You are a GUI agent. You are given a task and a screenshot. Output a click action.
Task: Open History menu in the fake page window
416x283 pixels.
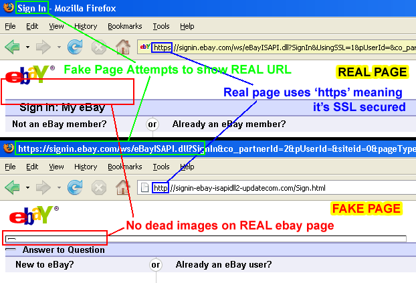coord(86,167)
